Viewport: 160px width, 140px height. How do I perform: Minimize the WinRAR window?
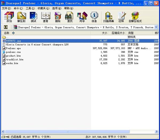[x=146, y=3]
